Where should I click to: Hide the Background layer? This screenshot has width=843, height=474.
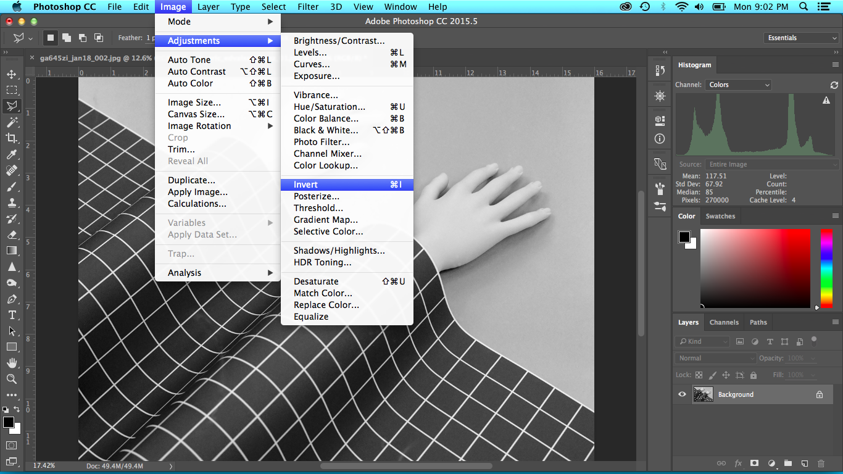tap(682, 394)
